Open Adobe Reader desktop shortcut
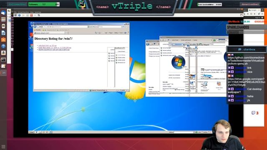The width and height of the screenshot is (267, 150). coord(31,36)
